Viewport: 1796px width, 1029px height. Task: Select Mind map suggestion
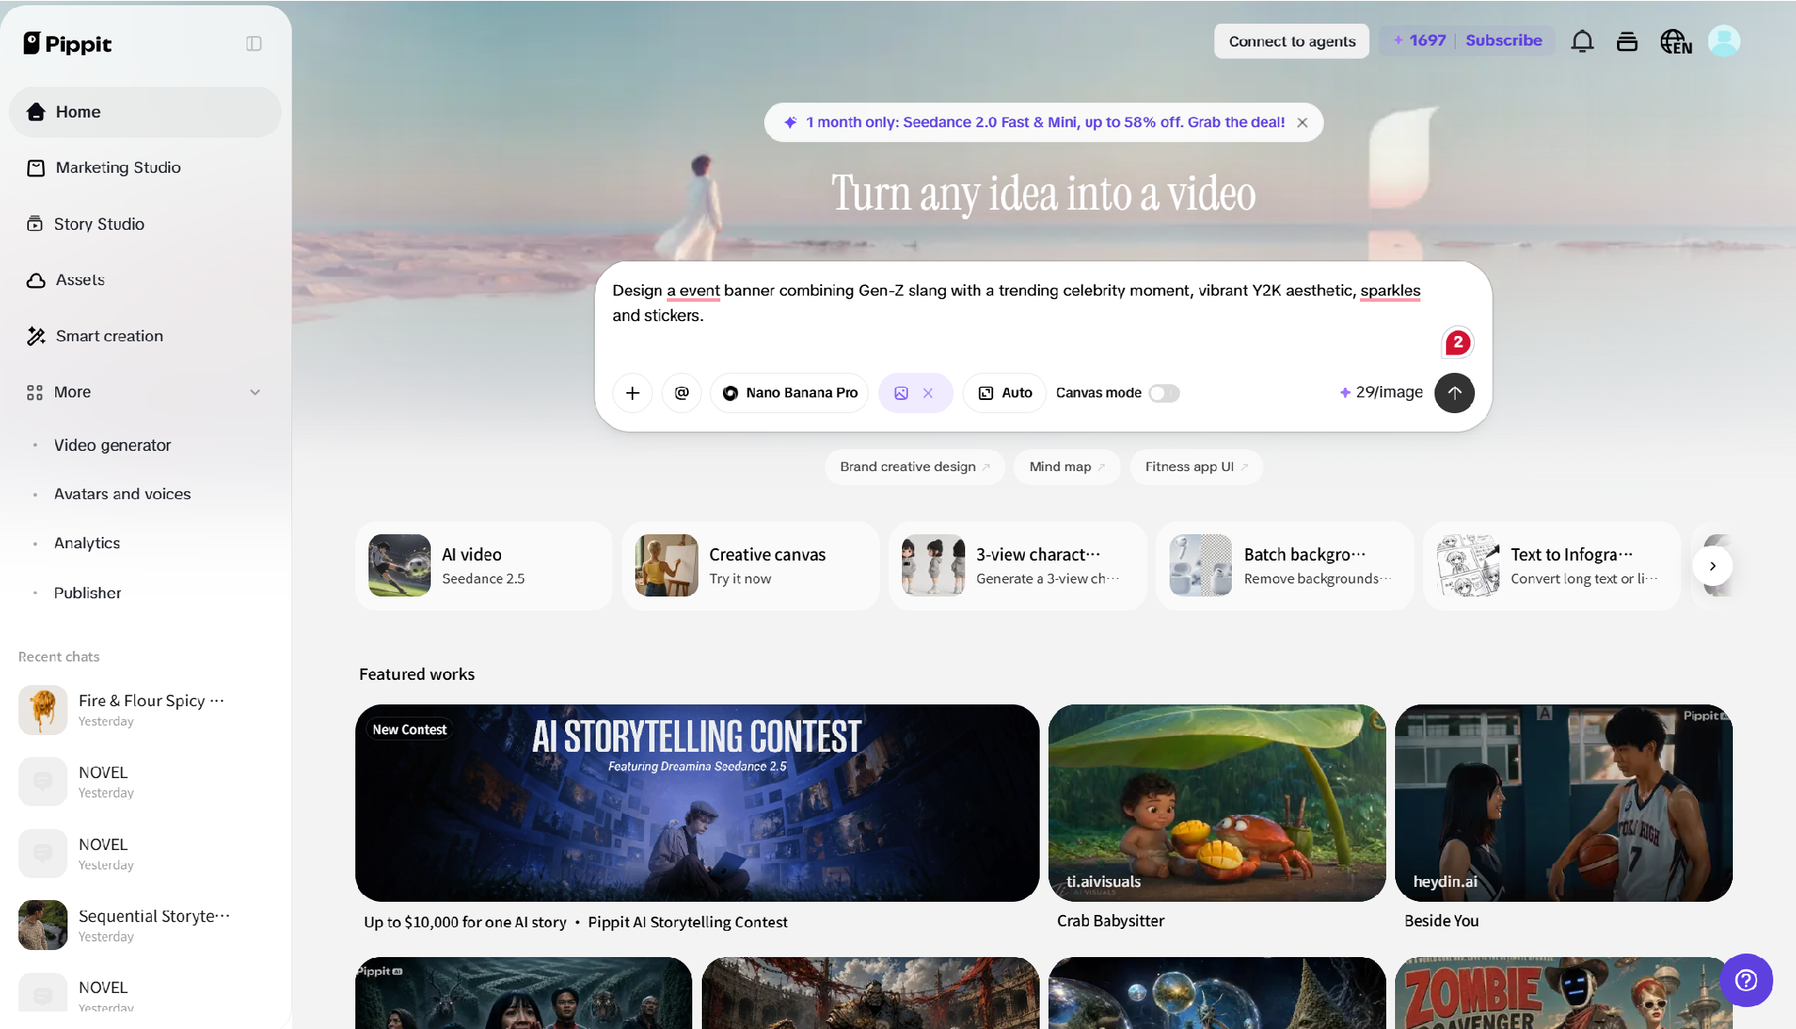[1067, 467]
